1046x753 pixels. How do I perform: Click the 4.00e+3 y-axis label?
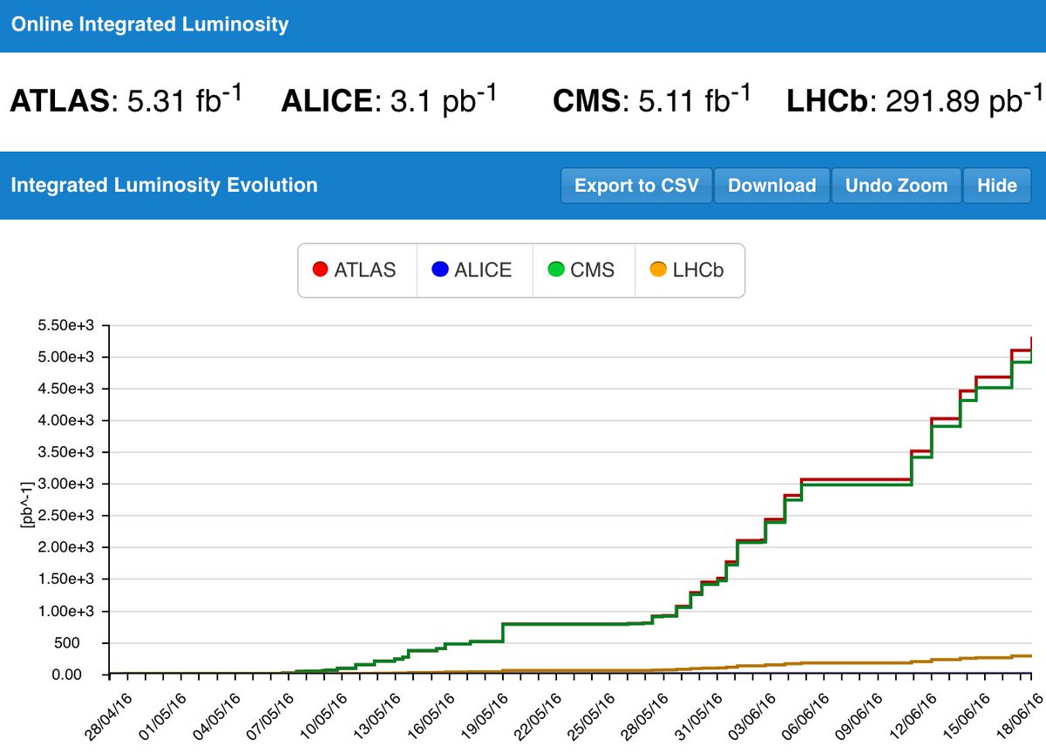click(65, 421)
